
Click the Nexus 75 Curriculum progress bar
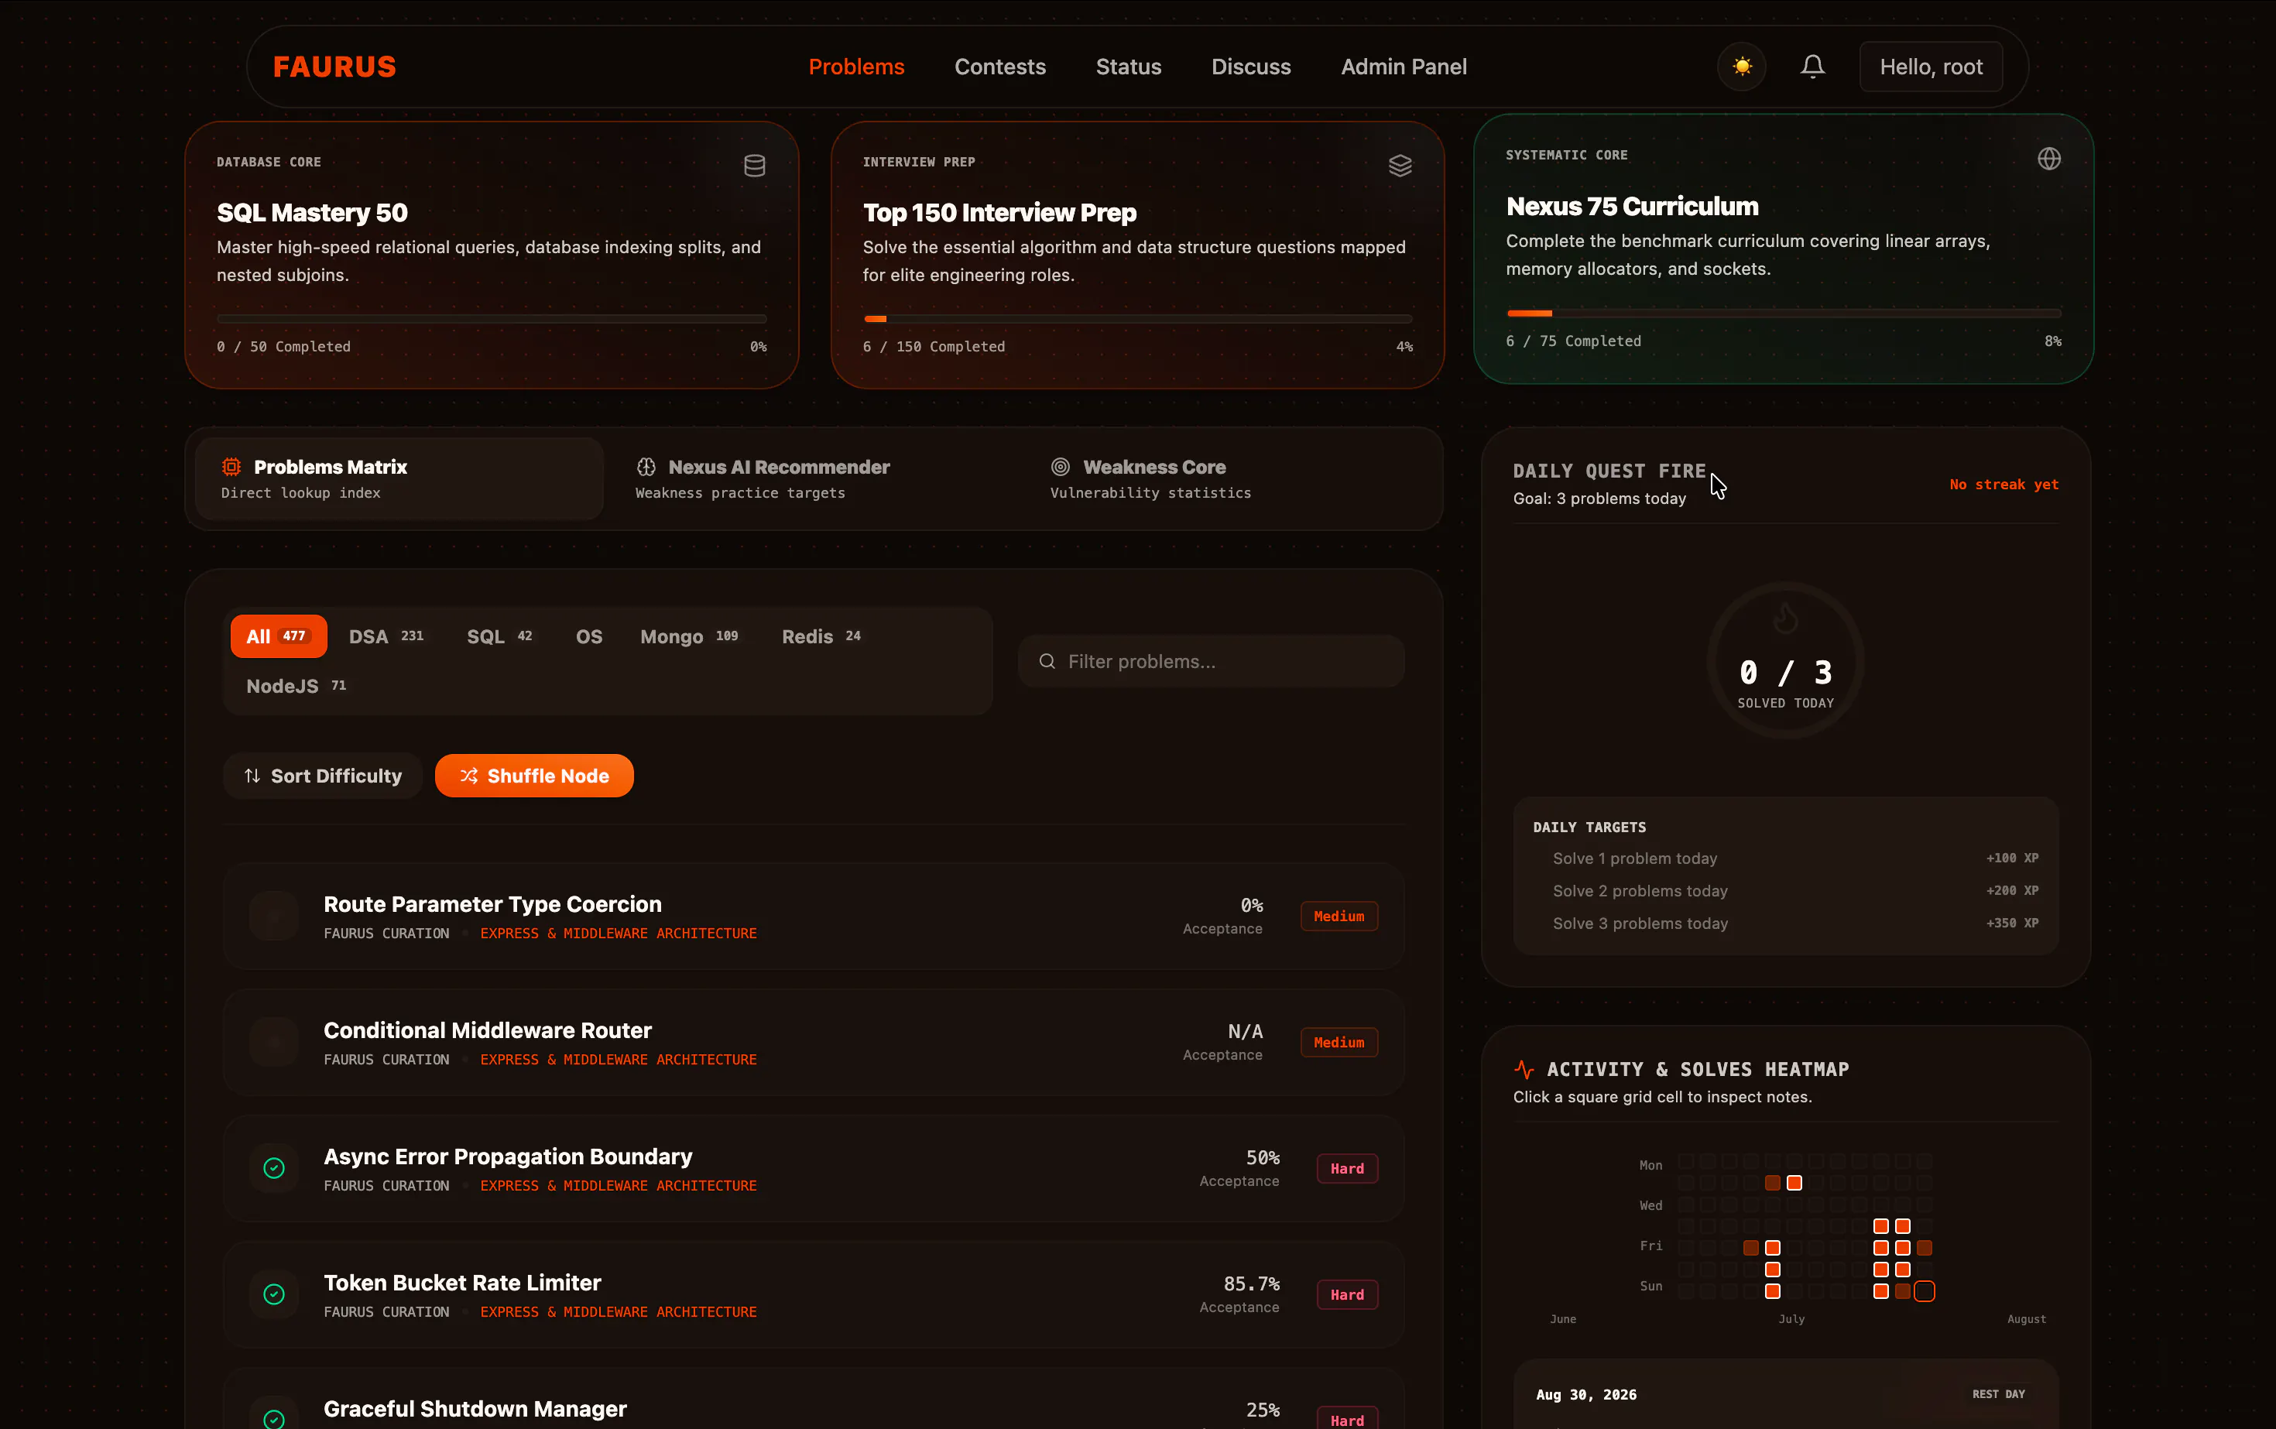point(1784,313)
